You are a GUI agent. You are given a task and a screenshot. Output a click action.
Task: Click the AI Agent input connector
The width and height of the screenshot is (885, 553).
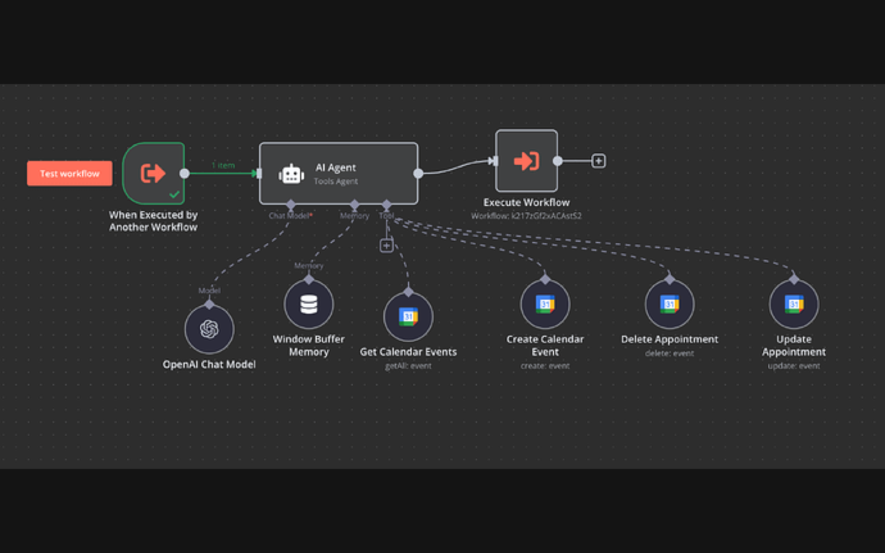(x=259, y=174)
